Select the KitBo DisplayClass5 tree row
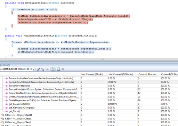178x126 pixels. 89,122
